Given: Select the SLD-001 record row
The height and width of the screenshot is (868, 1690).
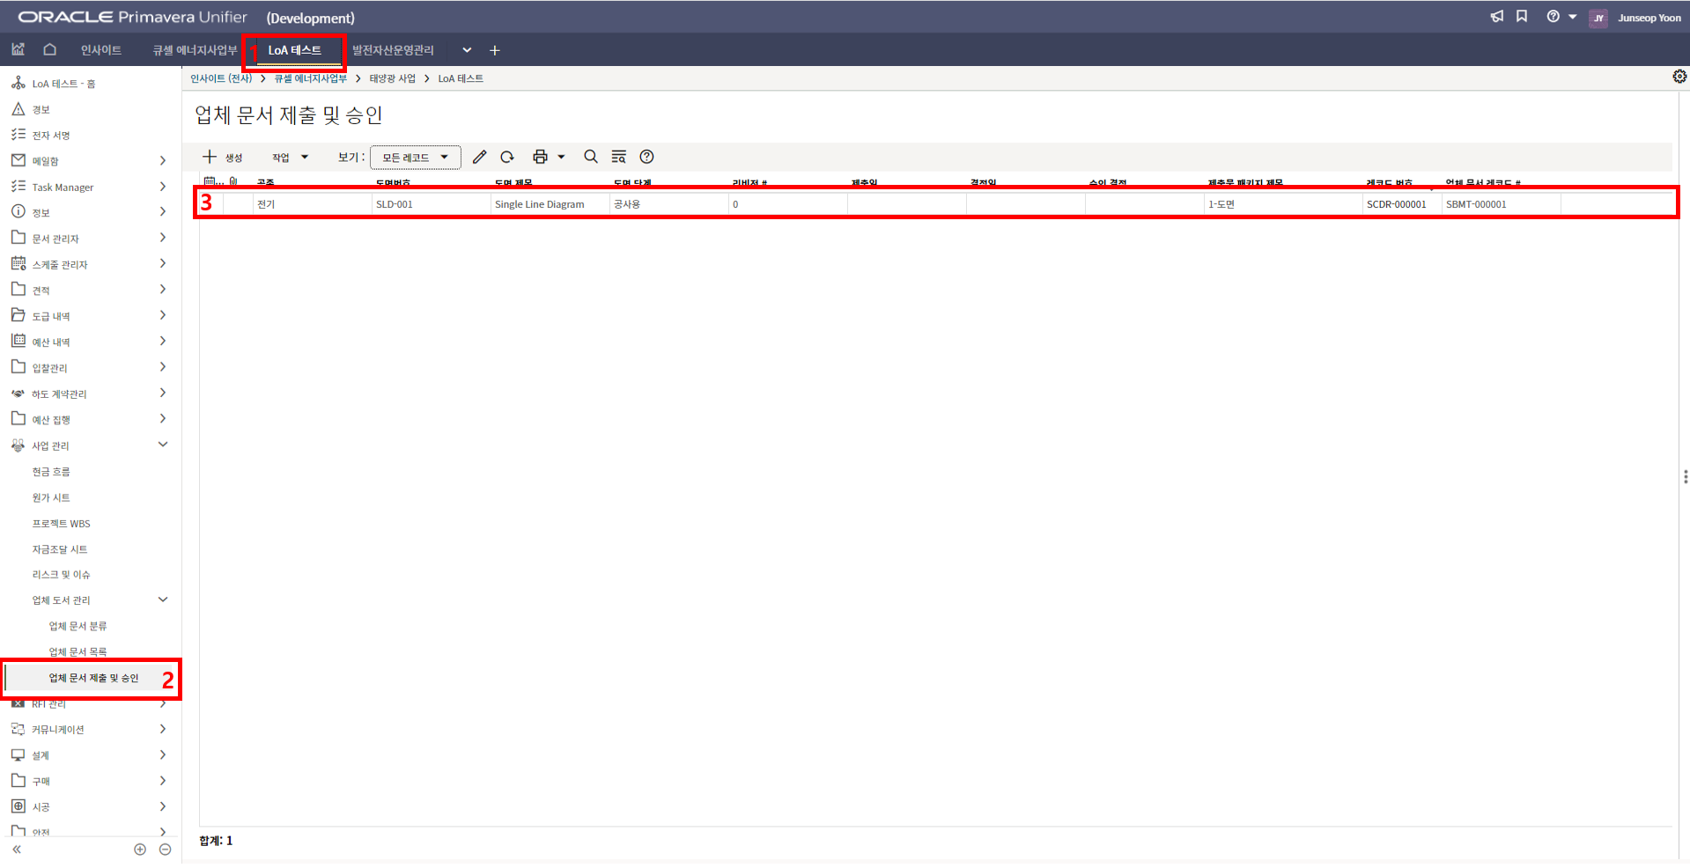Looking at the screenshot, I should [394, 204].
